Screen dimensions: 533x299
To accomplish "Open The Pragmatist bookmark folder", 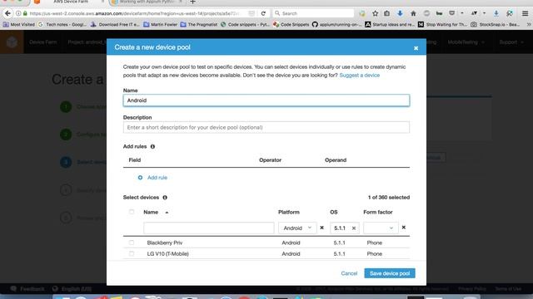I will click(199, 24).
